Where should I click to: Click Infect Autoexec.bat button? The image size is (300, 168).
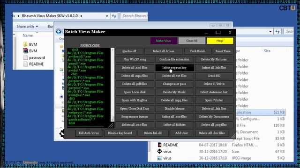click(x=214, y=92)
